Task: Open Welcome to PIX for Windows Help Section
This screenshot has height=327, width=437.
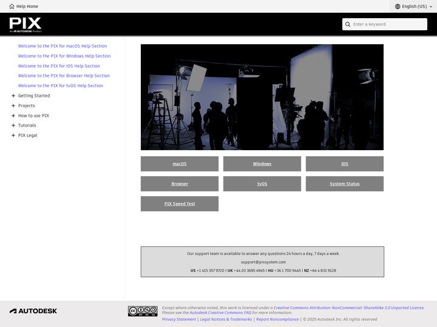Action: pyautogui.click(x=64, y=56)
